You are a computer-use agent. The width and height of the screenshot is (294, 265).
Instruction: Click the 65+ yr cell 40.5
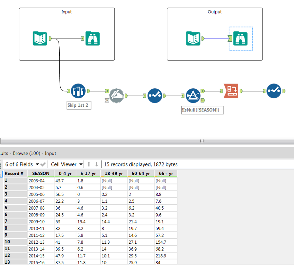click(x=166, y=208)
